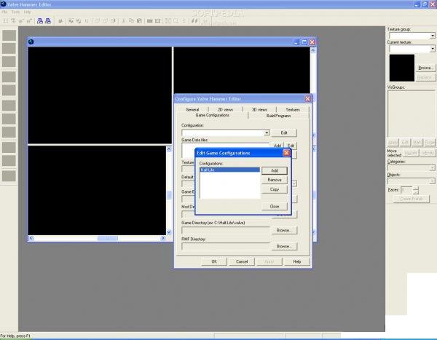Click the bottom-left view scroll down arrow
Image resolution: width=437 pixels, height=340 pixels.
point(169,232)
